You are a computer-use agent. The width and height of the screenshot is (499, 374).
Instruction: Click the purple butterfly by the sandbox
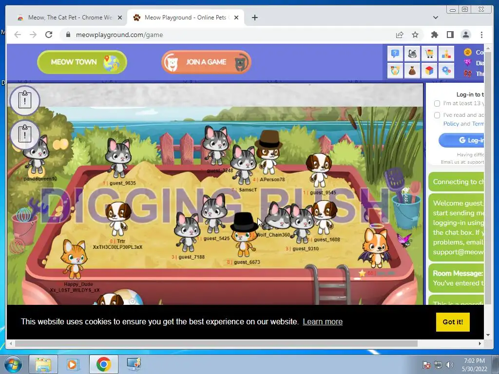pos(404,240)
